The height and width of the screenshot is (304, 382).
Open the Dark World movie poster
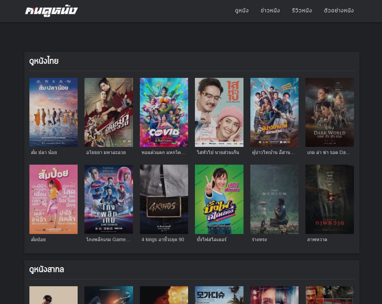(329, 112)
